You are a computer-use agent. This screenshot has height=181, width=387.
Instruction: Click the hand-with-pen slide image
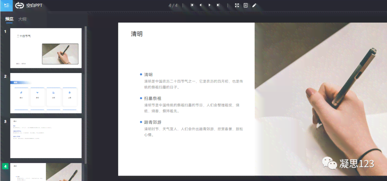(x=321, y=99)
